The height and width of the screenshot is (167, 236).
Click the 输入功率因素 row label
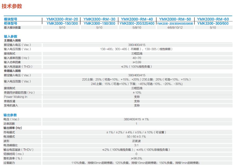(x=12, y=62)
